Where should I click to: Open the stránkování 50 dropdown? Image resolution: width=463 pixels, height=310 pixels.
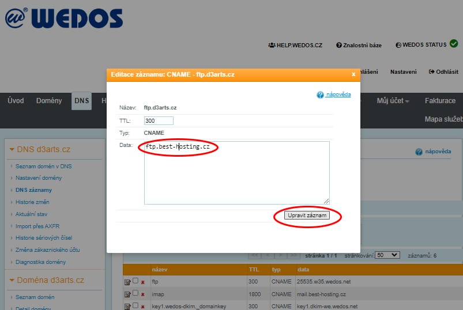click(x=387, y=255)
